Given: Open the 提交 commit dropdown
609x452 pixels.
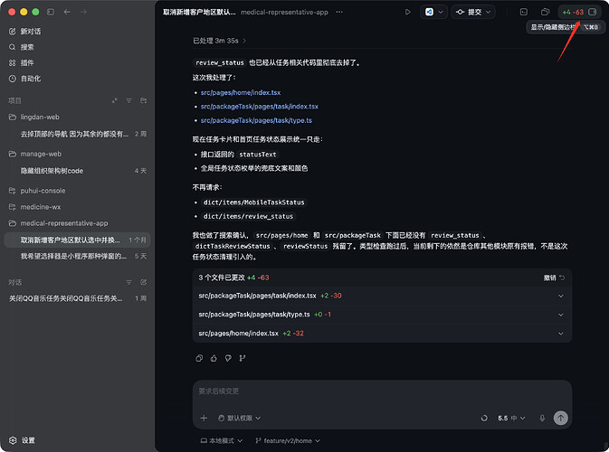Looking at the screenshot, I should pyautogui.click(x=473, y=12).
